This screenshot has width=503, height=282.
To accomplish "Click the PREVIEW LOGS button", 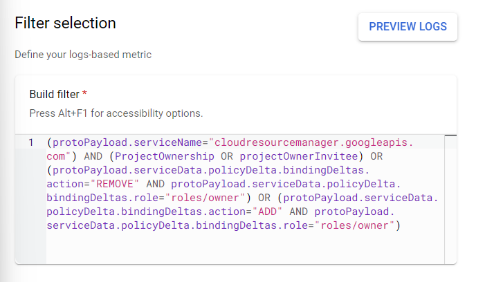I will click(x=408, y=27).
